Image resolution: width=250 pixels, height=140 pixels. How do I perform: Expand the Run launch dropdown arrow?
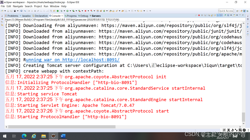[x=70, y=11]
